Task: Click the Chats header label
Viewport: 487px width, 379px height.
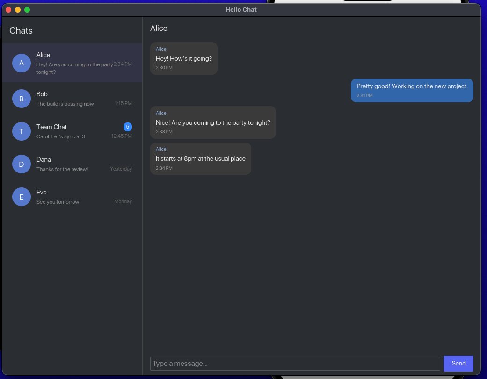Action: [x=21, y=30]
